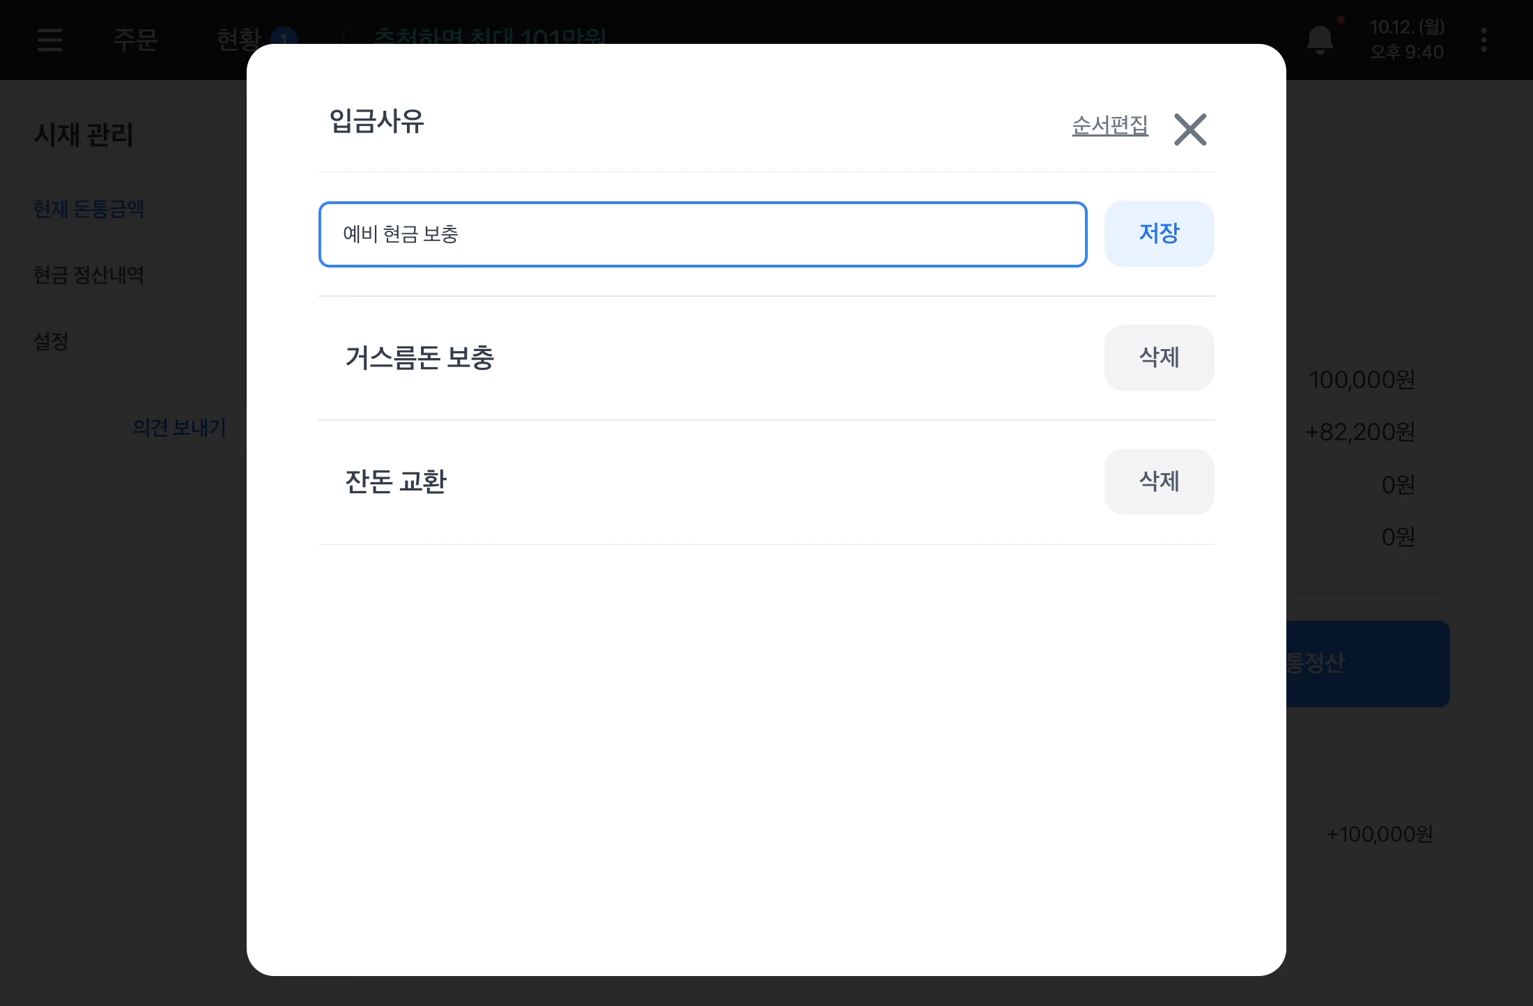
Task: Click the blue 돈통정산 button in the background
Action: (x=1368, y=663)
